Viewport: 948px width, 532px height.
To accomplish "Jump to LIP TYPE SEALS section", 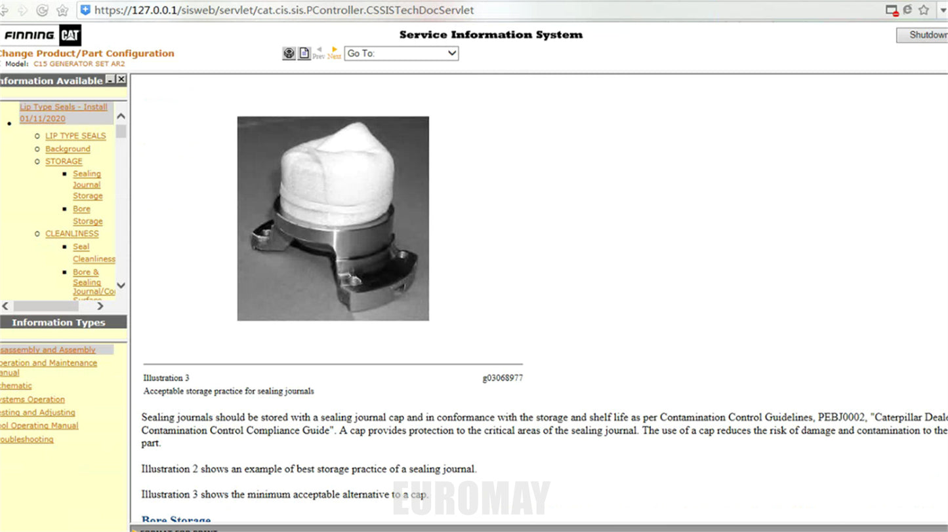I will pyautogui.click(x=75, y=136).
